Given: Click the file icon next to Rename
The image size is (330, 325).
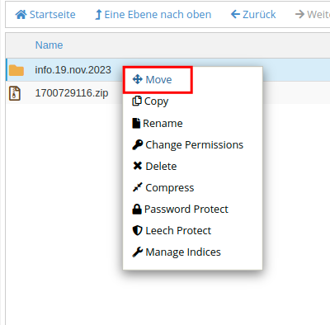Looking at the screenshot, I should tap(136, 123).
